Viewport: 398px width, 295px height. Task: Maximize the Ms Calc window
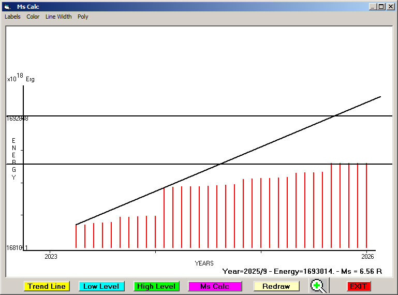coord(381,7)
